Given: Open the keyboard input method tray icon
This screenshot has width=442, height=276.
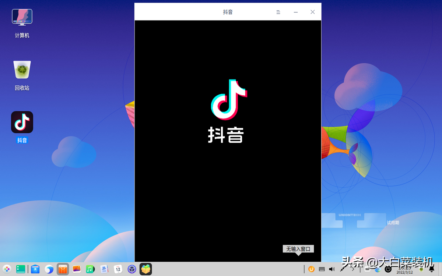Looking at the screenshot, I should [322, 269].
